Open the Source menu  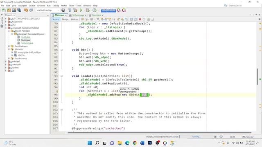pos(32,5)
